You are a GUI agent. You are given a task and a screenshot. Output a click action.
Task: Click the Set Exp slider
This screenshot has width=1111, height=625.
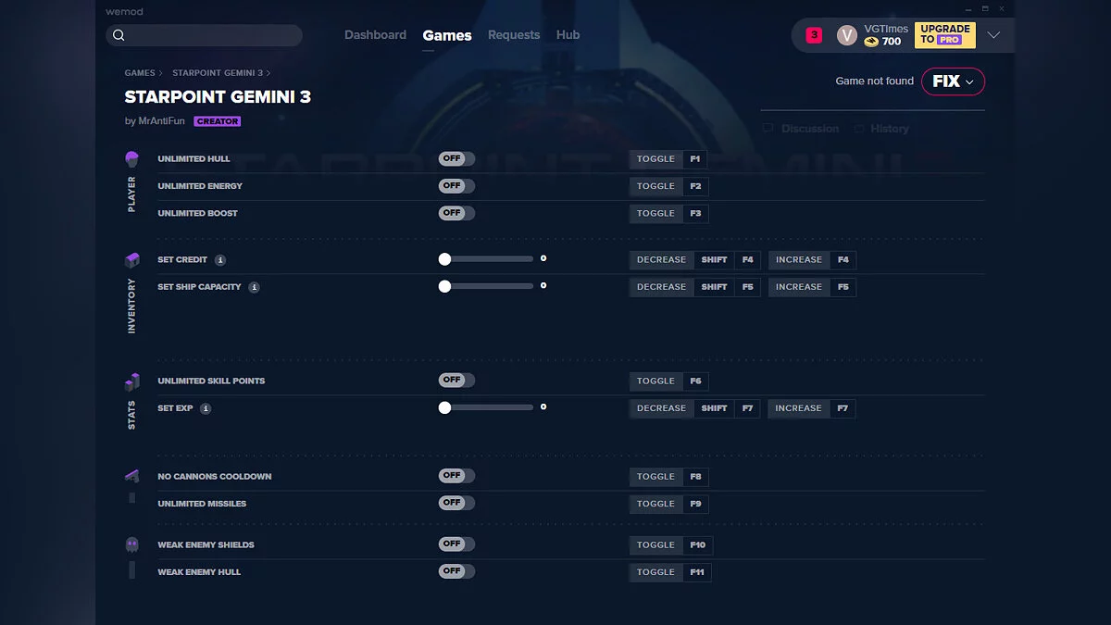coord(488,408)
